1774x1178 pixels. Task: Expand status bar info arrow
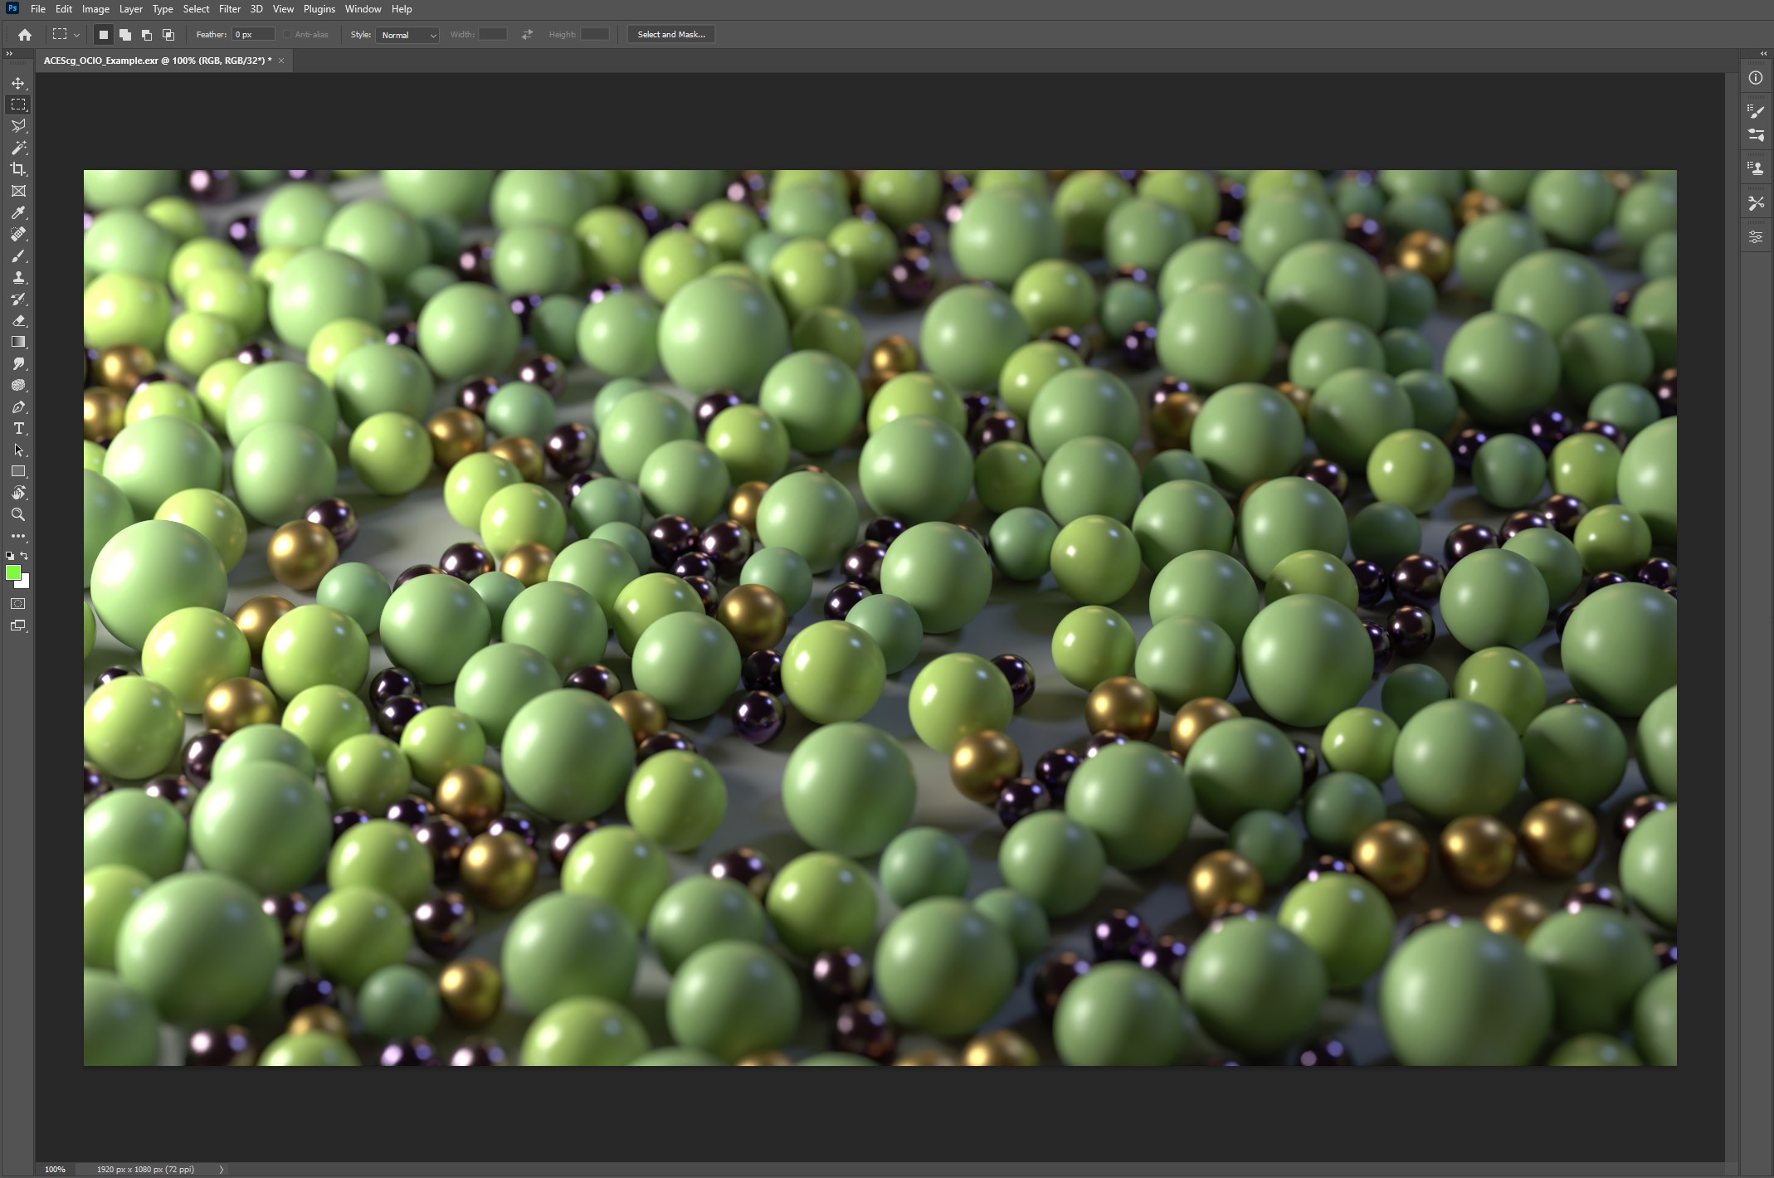tap(221, 1169)
